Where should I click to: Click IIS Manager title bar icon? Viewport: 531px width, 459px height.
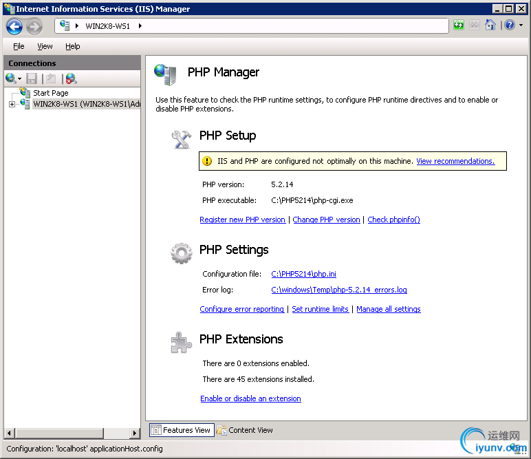(x=10, y=8)
